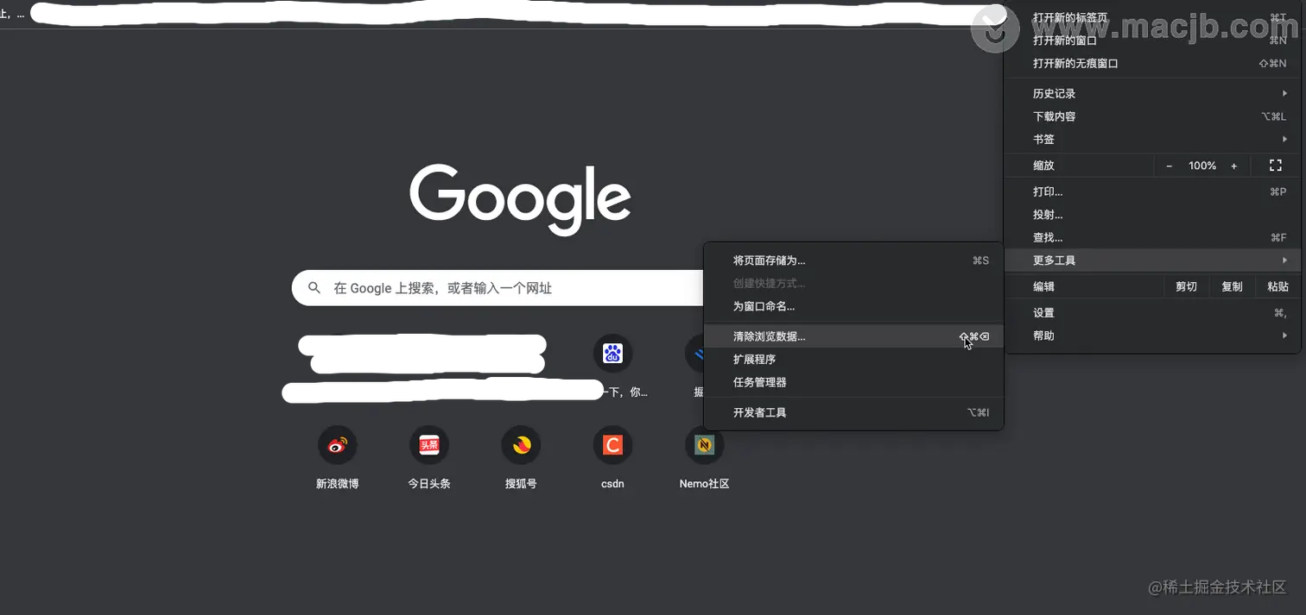1306x615 pixels.
Task: Open the 今日头条 shortcut icon
Action: 429,445
